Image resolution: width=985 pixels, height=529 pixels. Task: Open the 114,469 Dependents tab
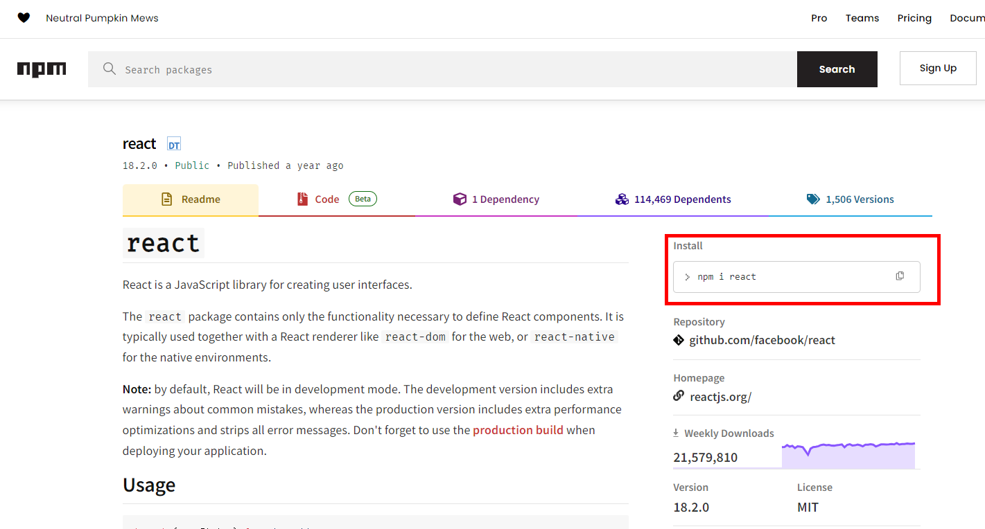click(673, 199)
